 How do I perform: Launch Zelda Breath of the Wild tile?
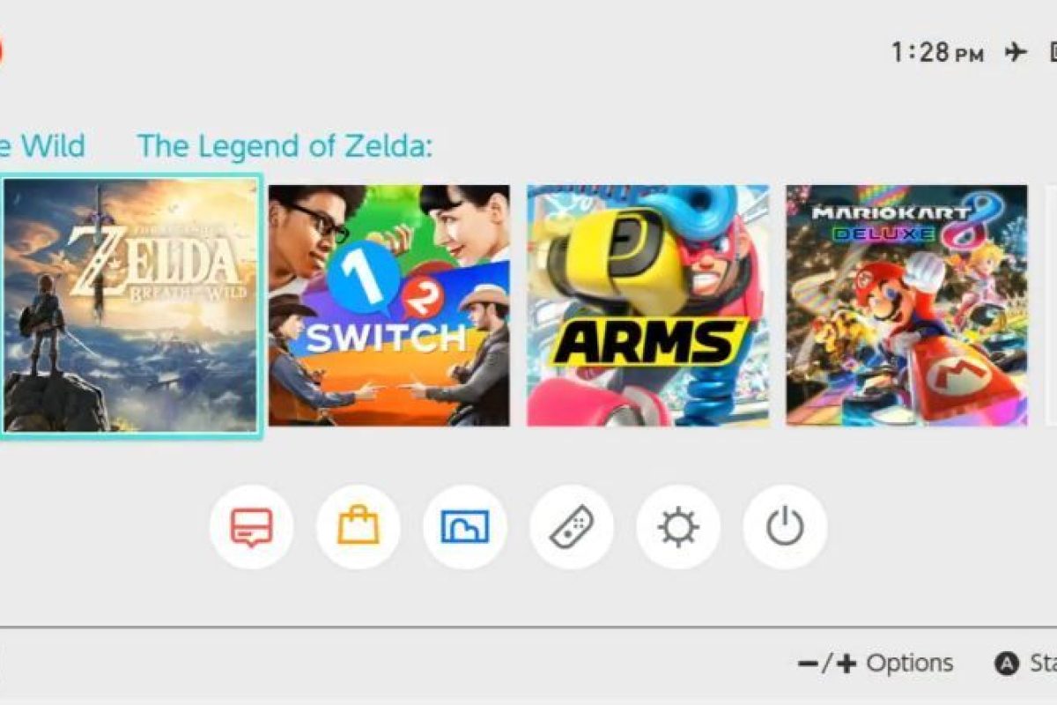point(131,305)
